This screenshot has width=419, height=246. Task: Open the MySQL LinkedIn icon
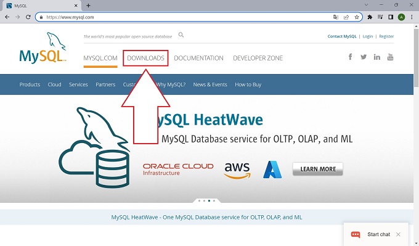pos(376,57)
